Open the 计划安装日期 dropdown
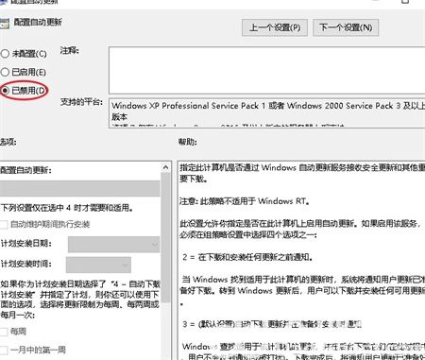This screenshot has width=425, height=360. pos(113,245)
